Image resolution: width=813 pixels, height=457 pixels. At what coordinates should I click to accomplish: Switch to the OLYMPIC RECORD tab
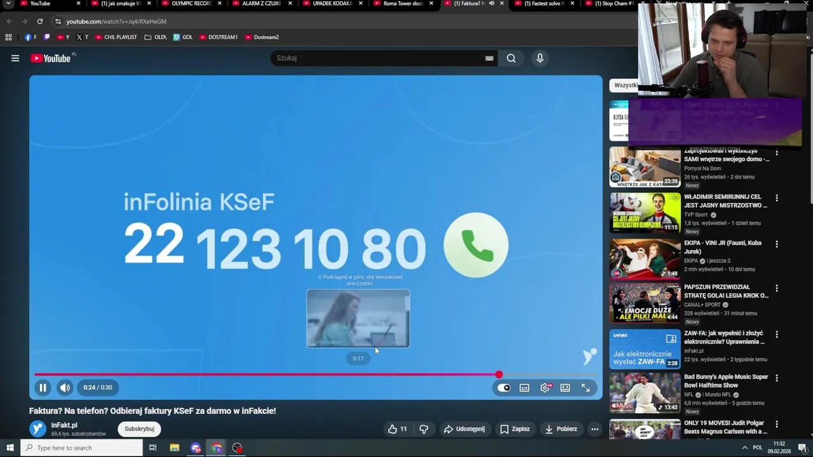click(x=191, y=4)
